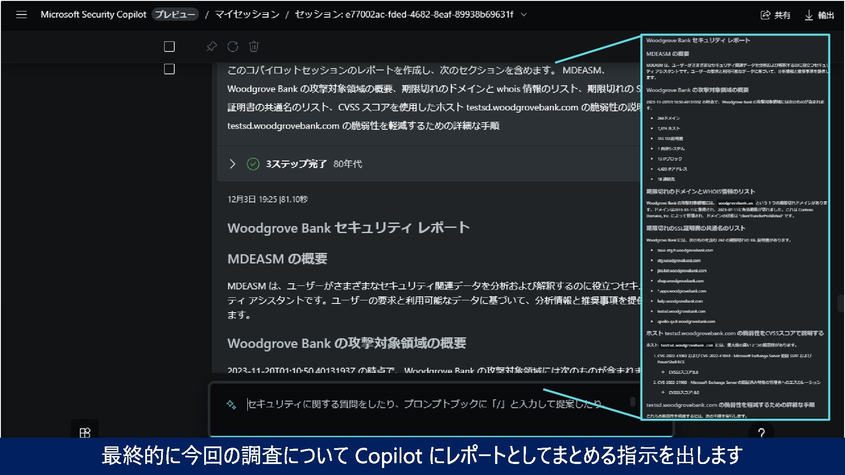
Task: Click the page vertical scrollbar handle
Action: (x=840, y=303)
